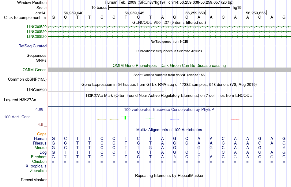
Task: Click the Layered H3K27Ac label
Action: point(20,100)
